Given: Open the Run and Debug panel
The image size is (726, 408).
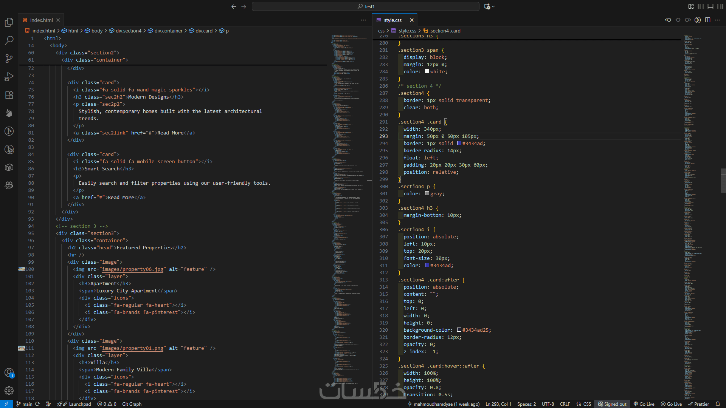Looking at the screenshot, I should (9, 77).
